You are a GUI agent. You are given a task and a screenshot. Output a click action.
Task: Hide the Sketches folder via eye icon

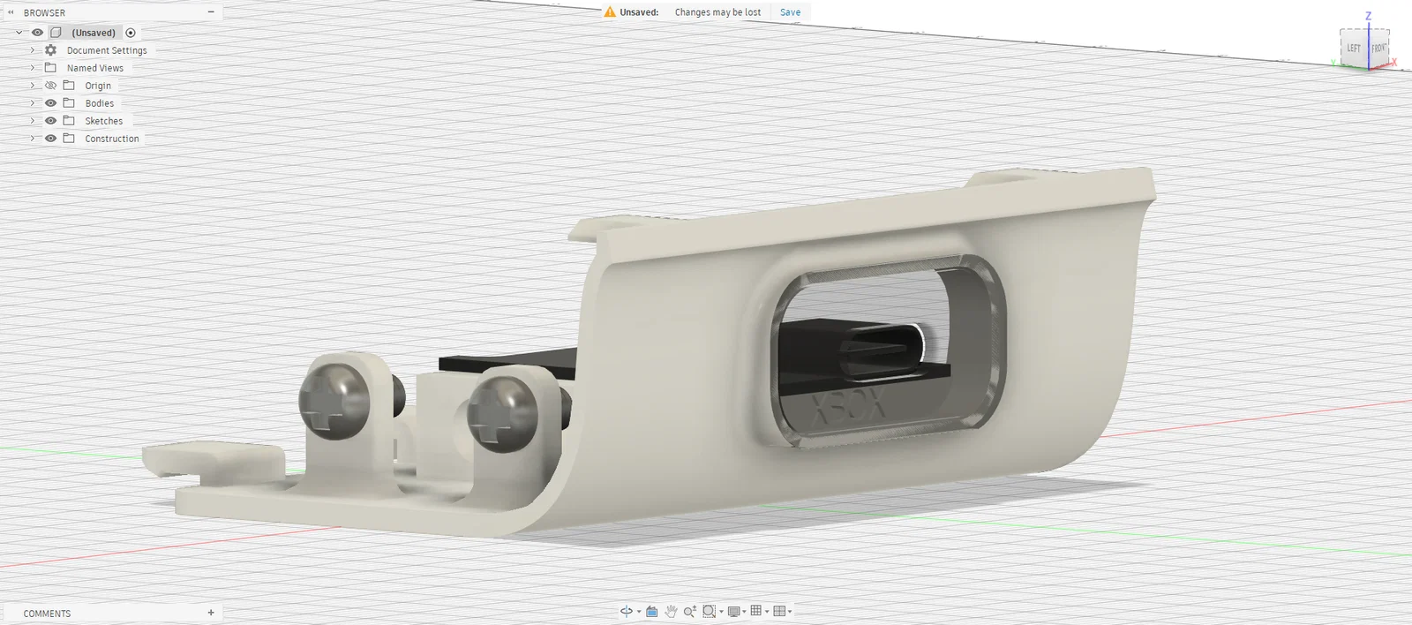50,121
